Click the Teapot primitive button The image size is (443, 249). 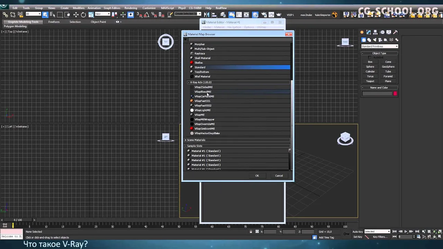[x=370, y=81]
